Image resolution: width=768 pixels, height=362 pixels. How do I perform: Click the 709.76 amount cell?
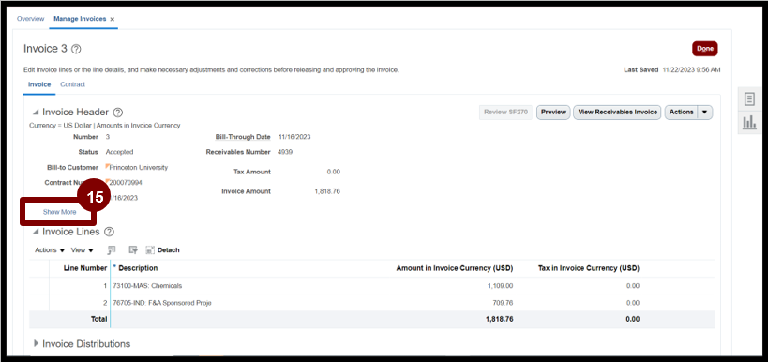[x=503, y=303]
